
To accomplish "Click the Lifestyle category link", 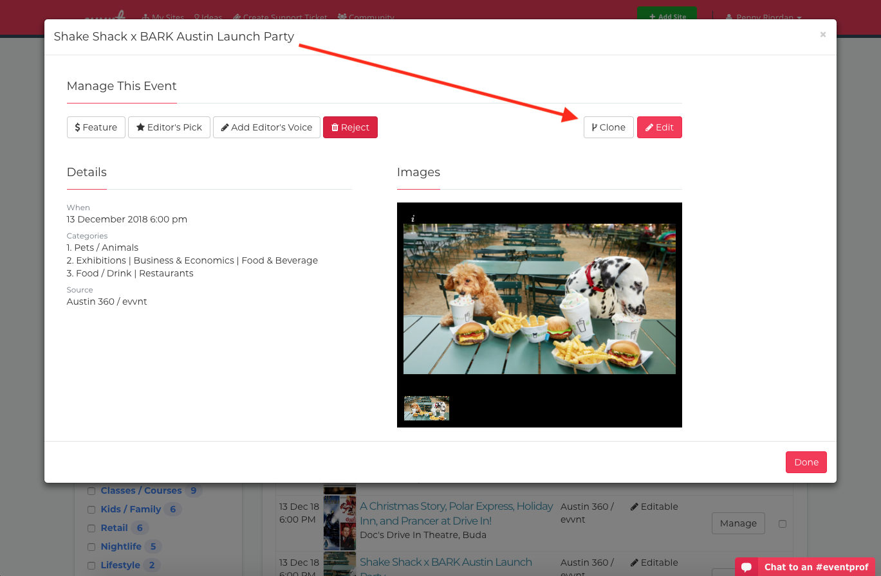I will (x=120, y=565).
